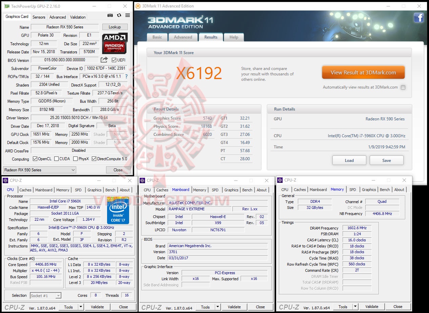The image size is (429, 313).
Task: Click Close in CPU-Z Mainboard window
Action: coord(260,307)
